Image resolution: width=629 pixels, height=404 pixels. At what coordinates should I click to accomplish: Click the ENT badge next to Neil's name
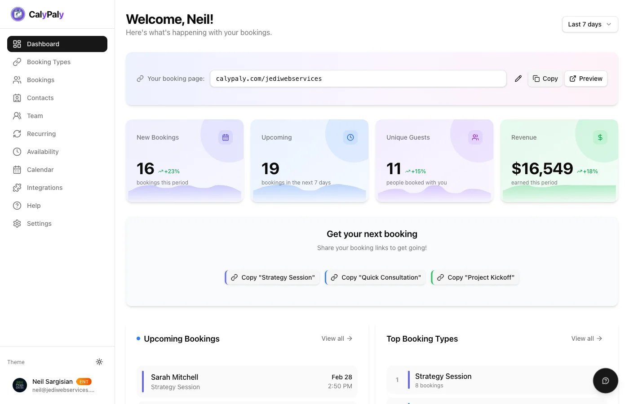84,382
